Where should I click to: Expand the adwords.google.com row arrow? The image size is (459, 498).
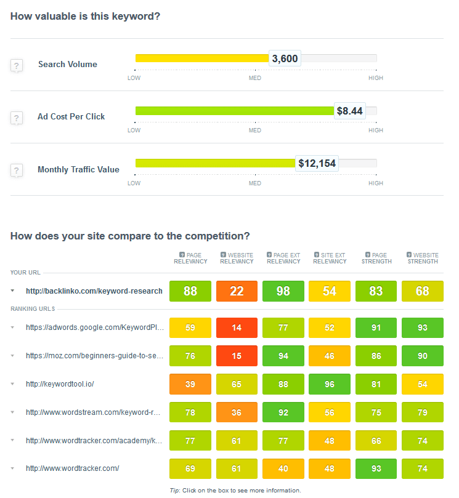[12, 327]
